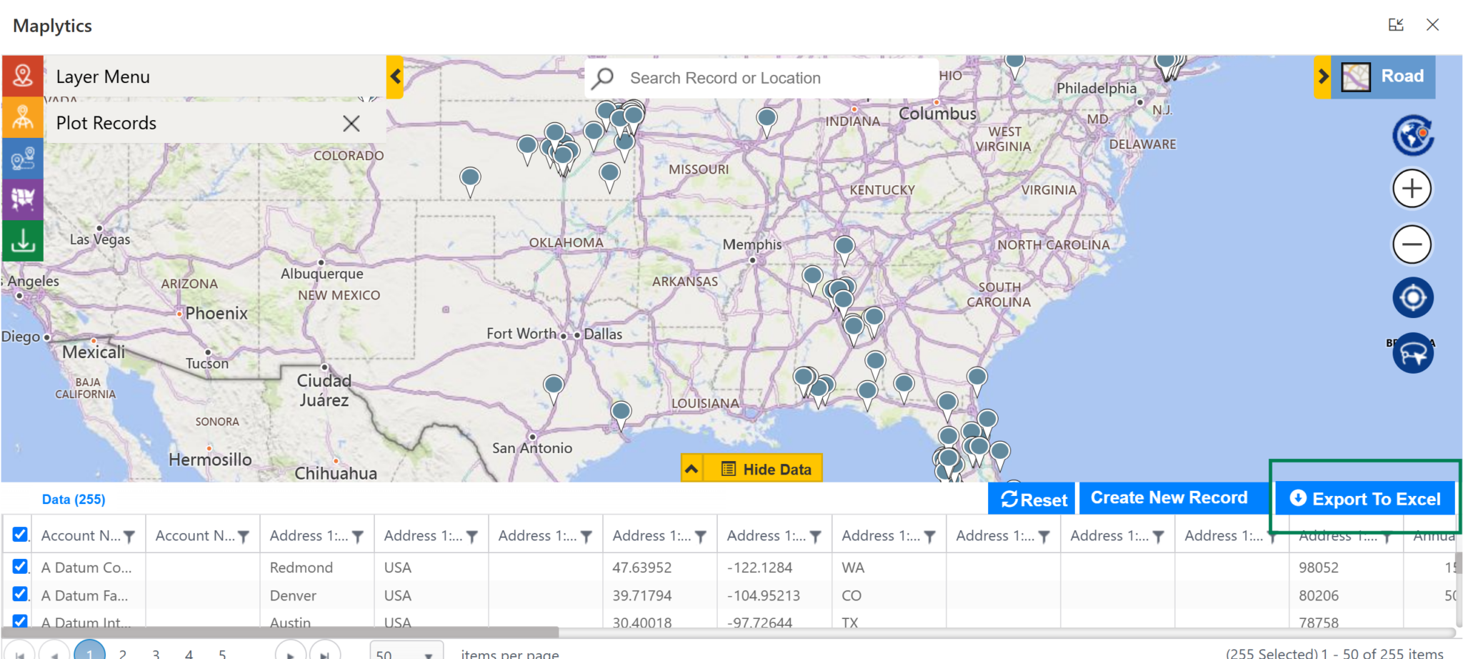Click the Export To Excel button
The height and width of the screenshot is (659, 1463).
1365,499
